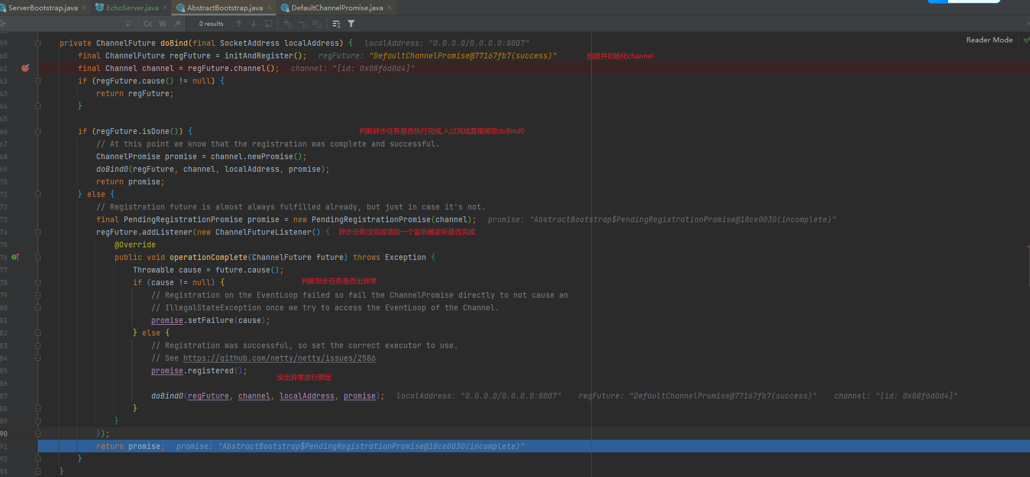Toggle Reader Mode in editor
This screenshot has width=1030, height=477.
989,40
